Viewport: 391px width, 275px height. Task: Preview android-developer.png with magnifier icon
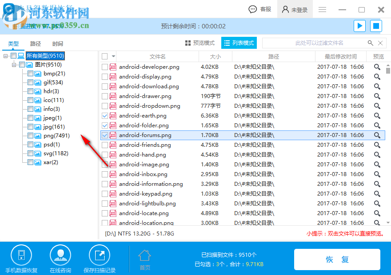[x=377, y=67]
